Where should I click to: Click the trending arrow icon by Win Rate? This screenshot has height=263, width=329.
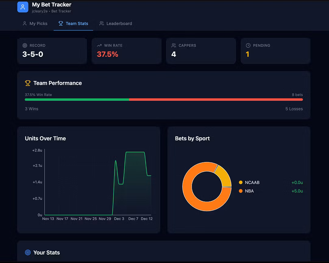[99, 45]
